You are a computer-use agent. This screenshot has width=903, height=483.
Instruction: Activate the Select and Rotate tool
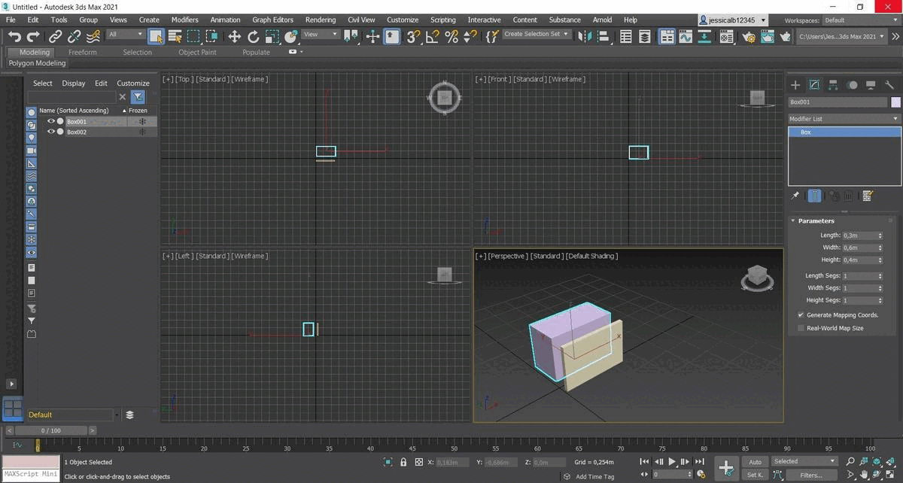click(253, 35)
